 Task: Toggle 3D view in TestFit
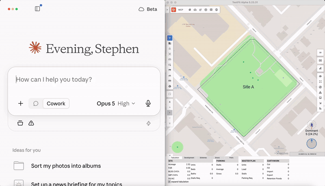(320, 53)
